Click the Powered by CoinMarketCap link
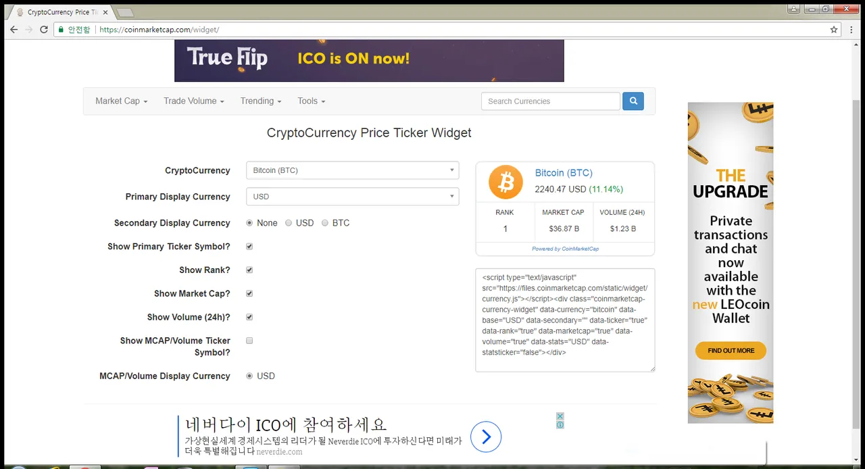865x469 pixels. click(565, 249)
